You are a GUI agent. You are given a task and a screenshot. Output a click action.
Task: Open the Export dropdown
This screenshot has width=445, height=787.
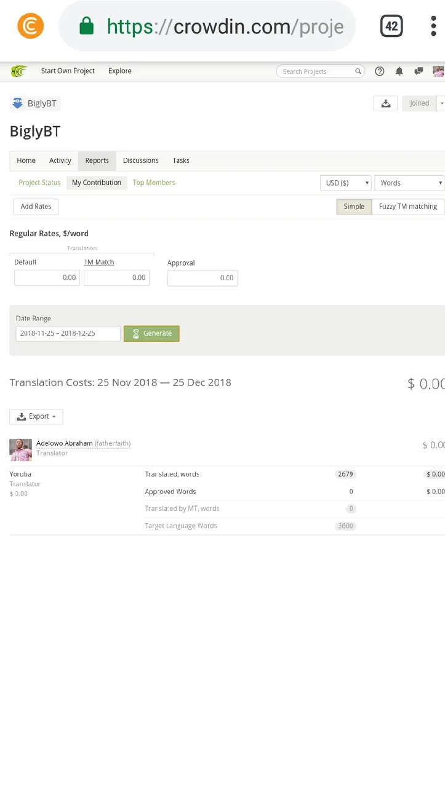coord(36,417)
